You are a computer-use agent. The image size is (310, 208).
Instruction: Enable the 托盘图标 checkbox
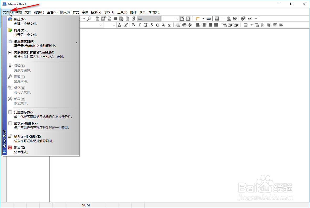point(10,112)
